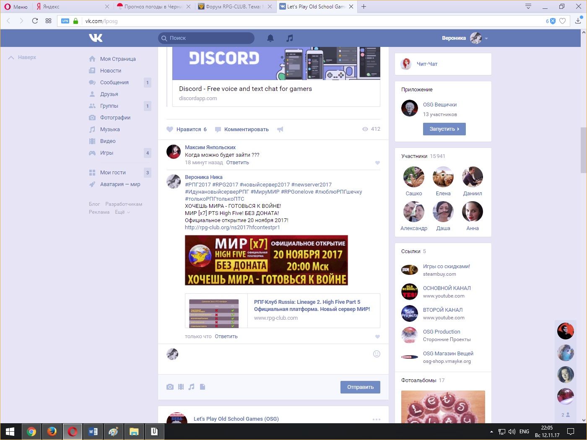587x440 pixels.
Task: Attach a document using the file icon
Action: point(203,387)
